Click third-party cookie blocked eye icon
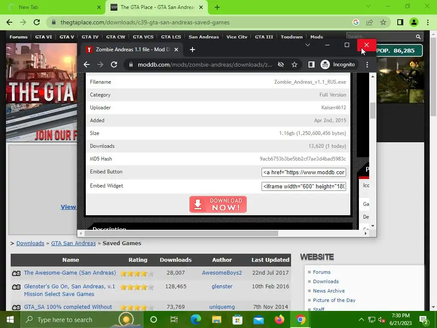This screenshot has height=328, width=437. pyautogui.click(x=281, y=65)
